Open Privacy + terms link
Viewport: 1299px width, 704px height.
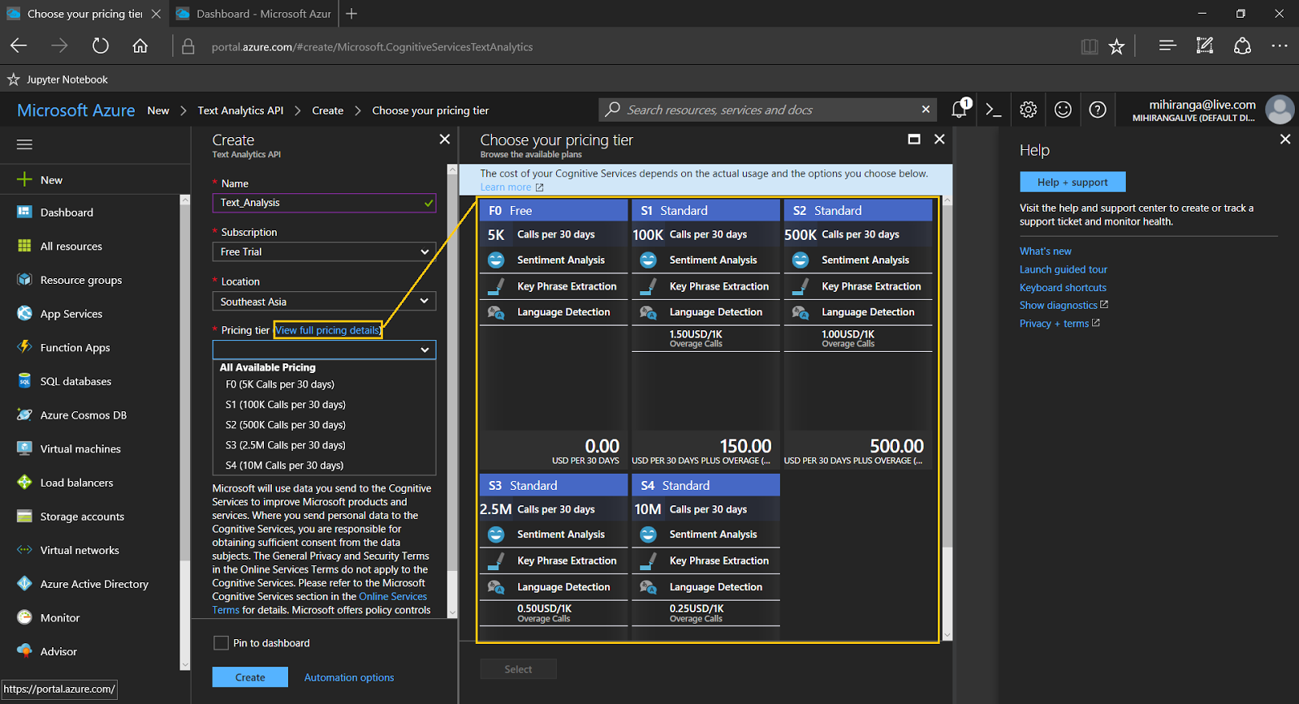[x=1059, y=323]
